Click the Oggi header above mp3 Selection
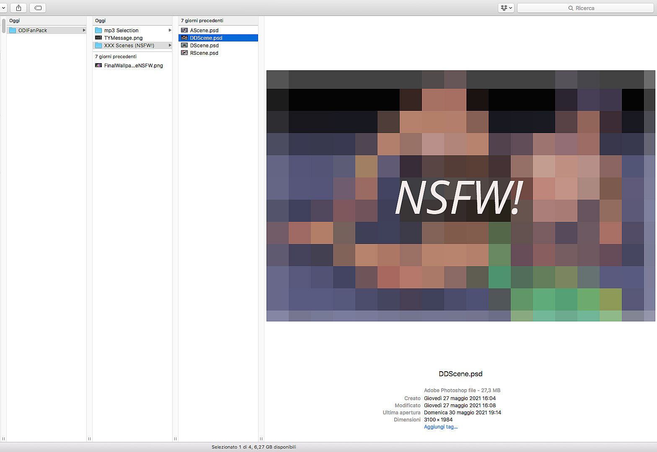 pos(100,21)
